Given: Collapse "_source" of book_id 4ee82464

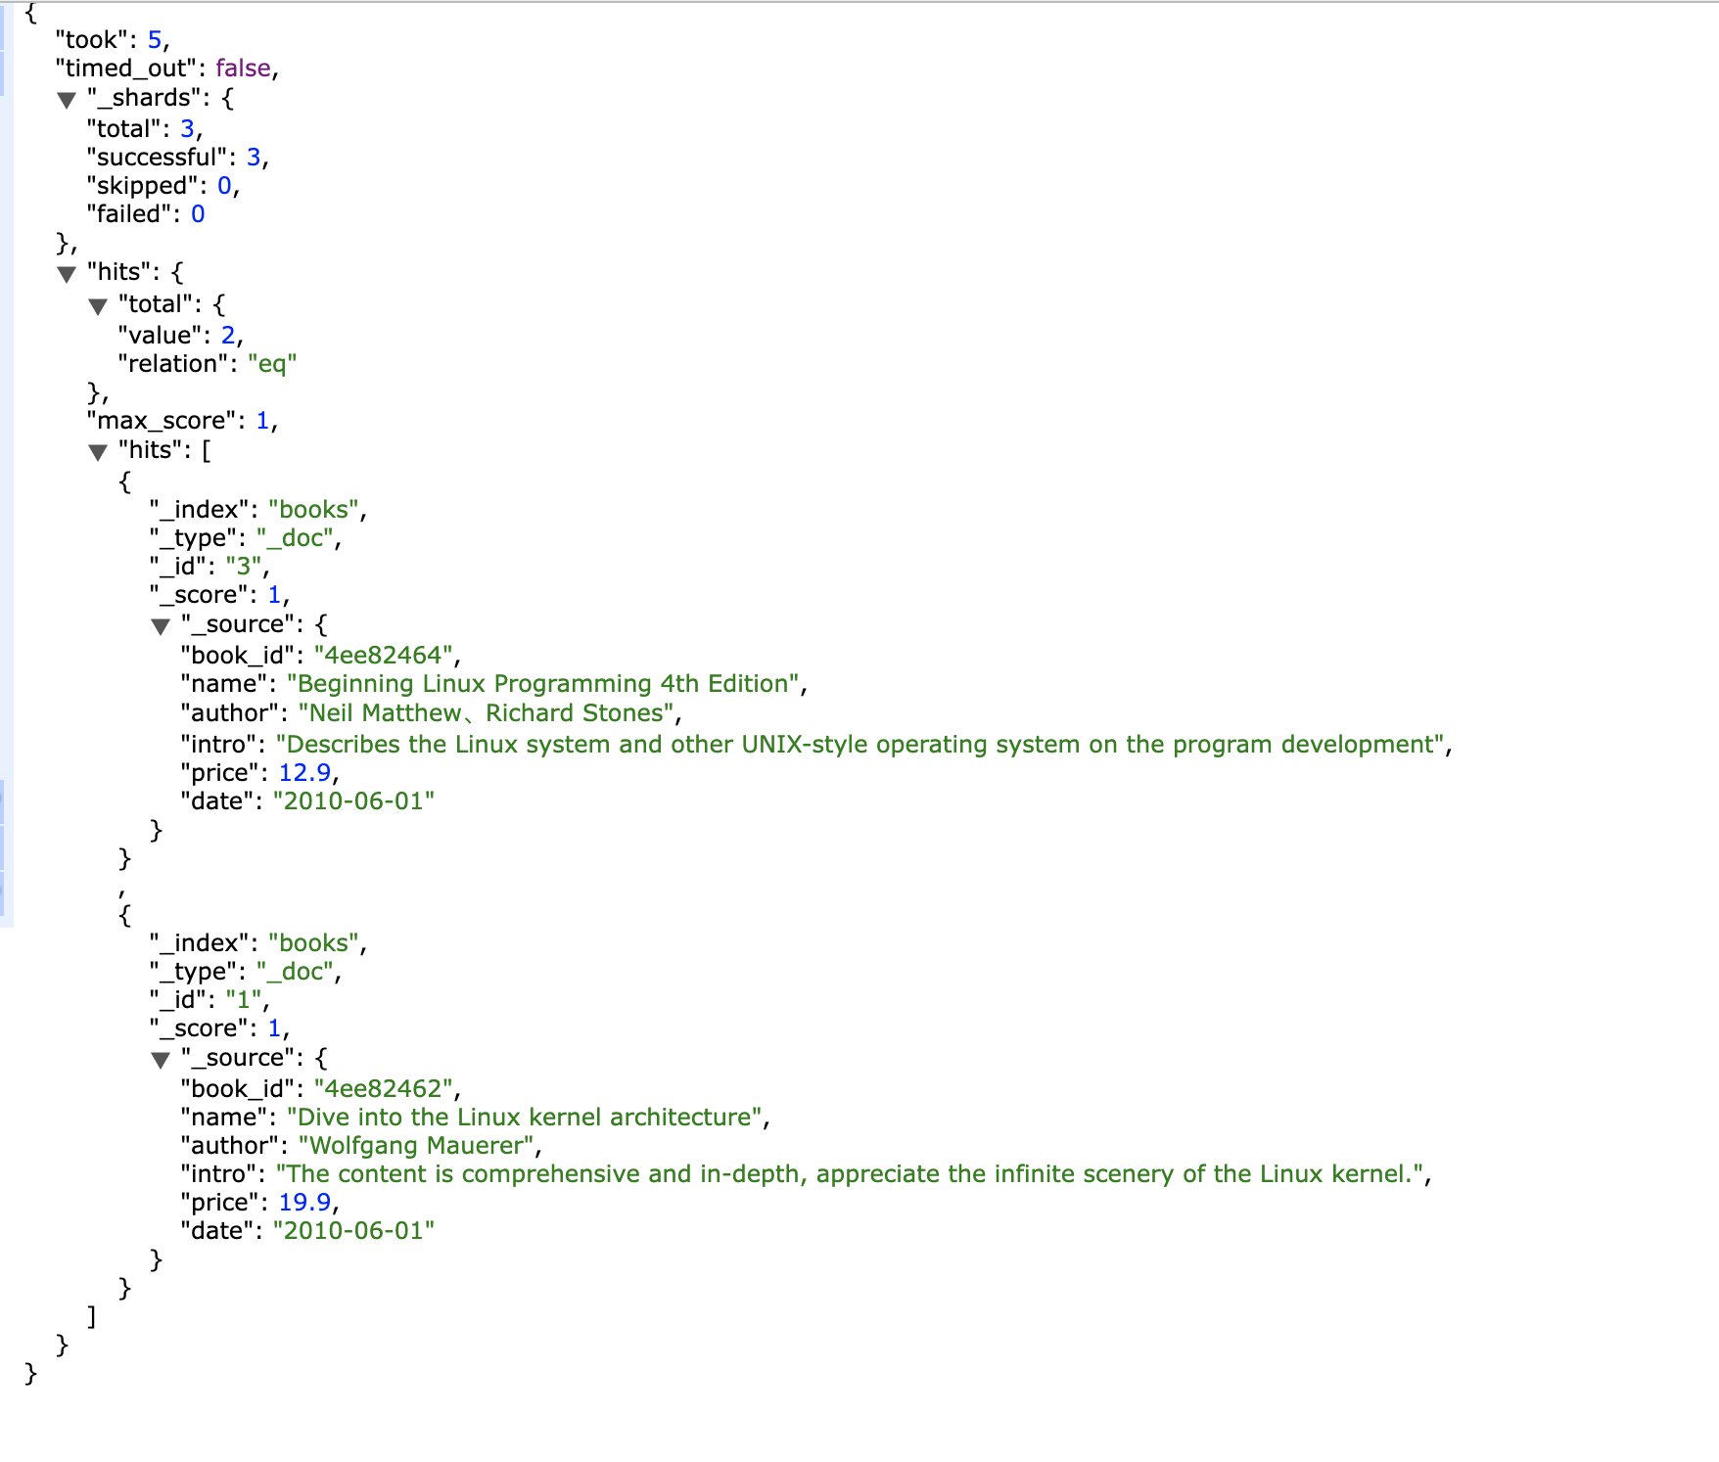Looking at the screenshot, I should [161, 626].
